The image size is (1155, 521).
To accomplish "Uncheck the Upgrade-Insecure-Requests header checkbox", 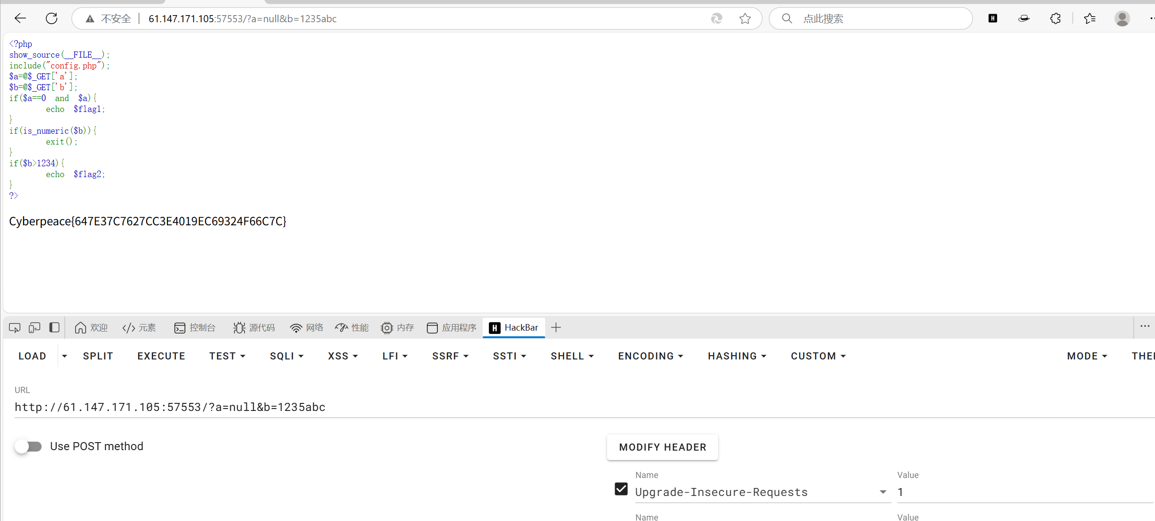I will pos(621,489).
